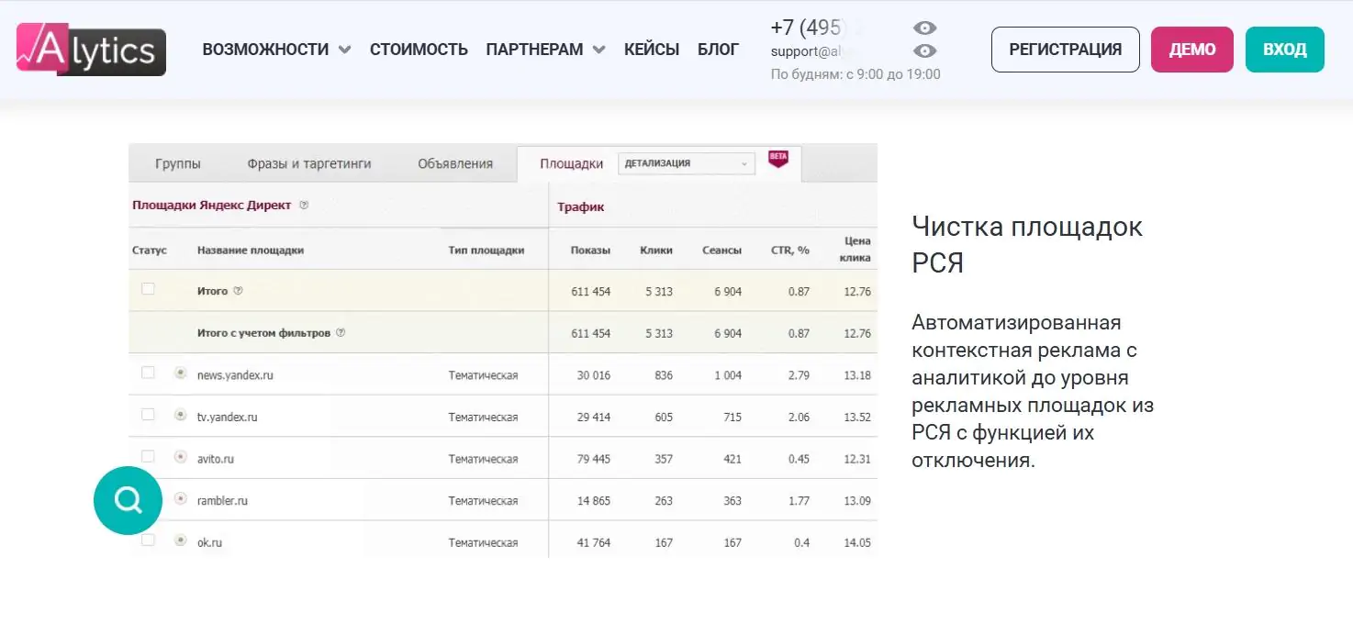The image size is (1353, 624).
Task: Switch to the Группы tab
Action: (178, 163)
